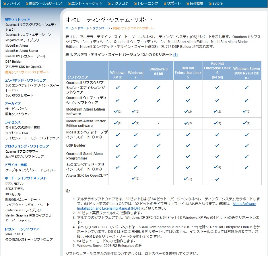Select 開発ソフトウェア OS サポート sidebar link
This screenshot has height=256, width=268.
coord(27,72)
